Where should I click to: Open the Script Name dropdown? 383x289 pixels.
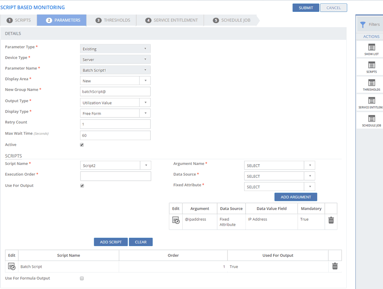pyautogui.click(x=116, y=165)
